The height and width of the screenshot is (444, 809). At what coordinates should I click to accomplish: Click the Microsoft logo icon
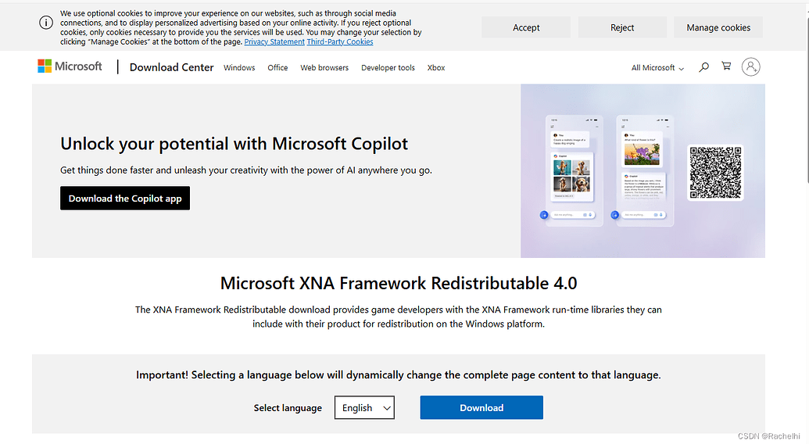[45, 66]
